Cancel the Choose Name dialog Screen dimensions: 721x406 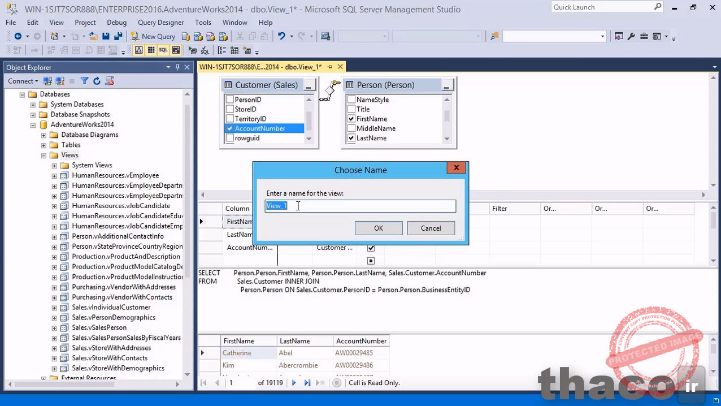(x=431, y=228)
